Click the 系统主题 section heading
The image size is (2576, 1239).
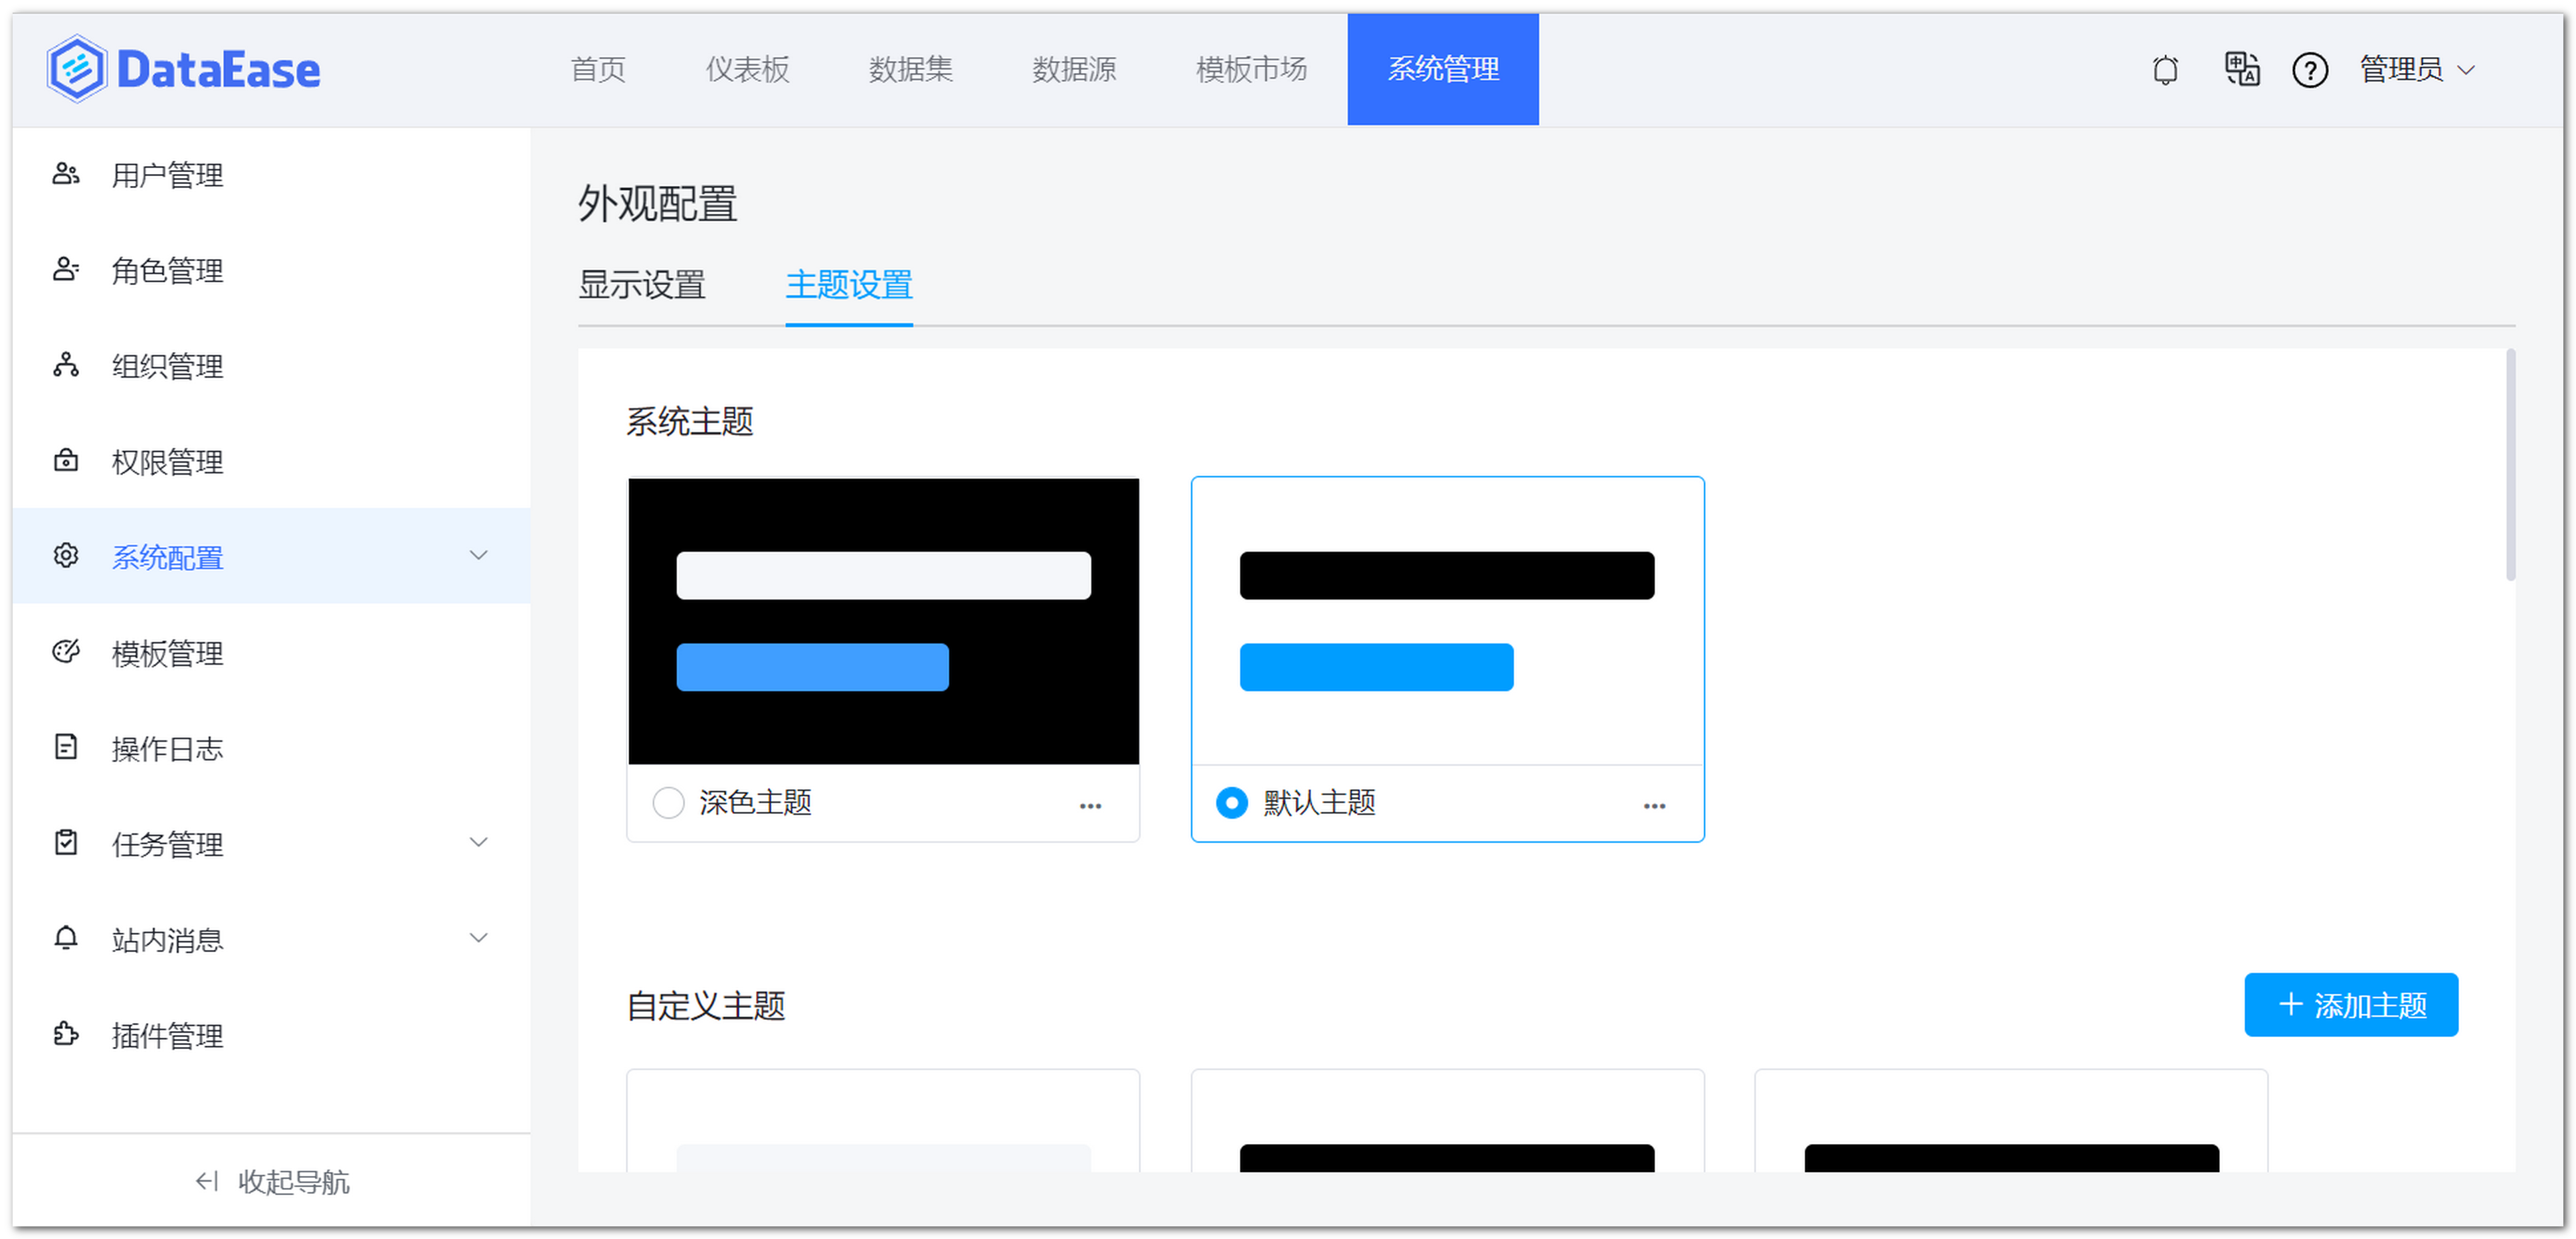click(689, 421)
